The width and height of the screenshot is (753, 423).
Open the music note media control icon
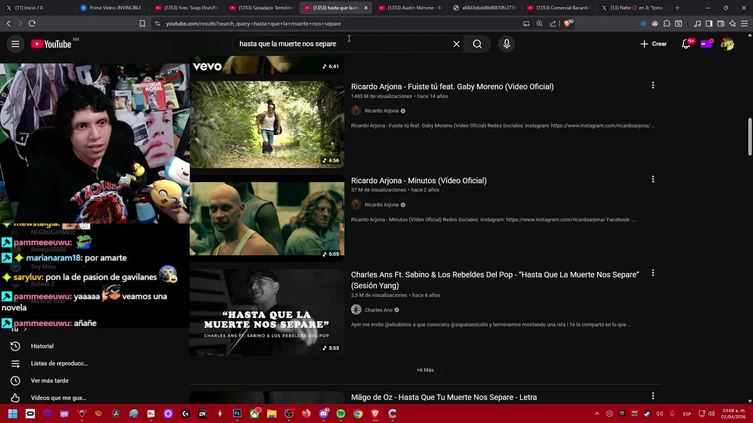(697, 23)
